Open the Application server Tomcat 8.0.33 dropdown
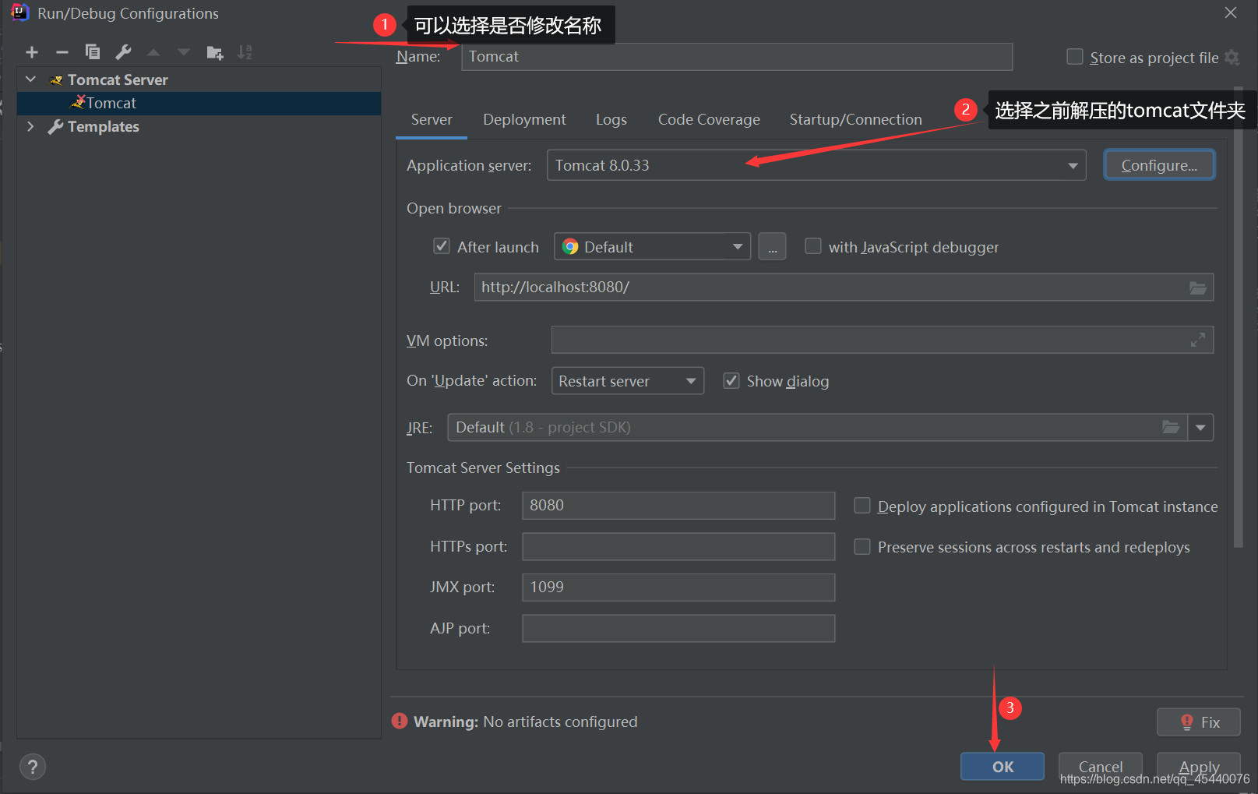This screenshot has height=794, width=1258. point(816,165)
